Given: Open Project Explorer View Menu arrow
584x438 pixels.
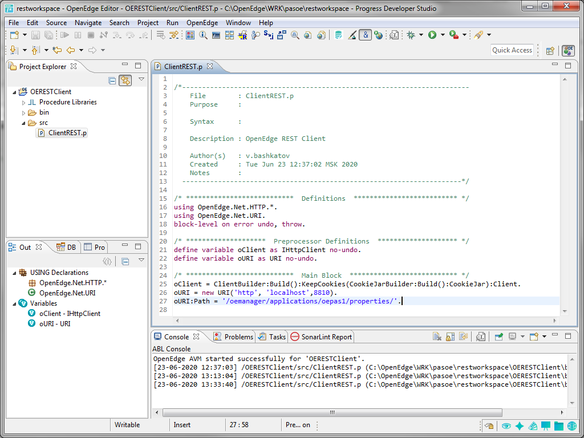Looking at the screenshot, I should (x=141, y=79).
